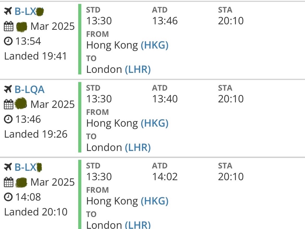Click airplane icon in third flight row
Image resolution: width=305 pixels, height=229 pixels.
[x=8, y=167]
